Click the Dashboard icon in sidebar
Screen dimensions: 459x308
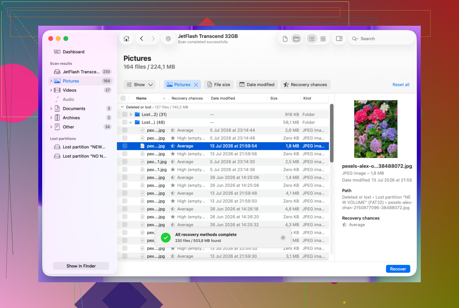point(57,52)
